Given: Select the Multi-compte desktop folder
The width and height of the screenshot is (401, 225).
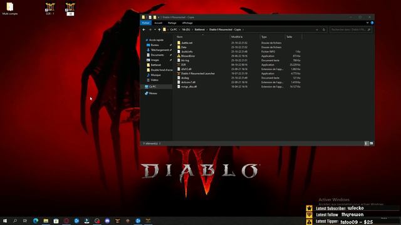Looking at the screenshot, I should tap(10, 9).
